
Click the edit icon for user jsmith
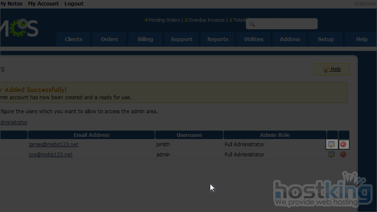pos(332,145)
